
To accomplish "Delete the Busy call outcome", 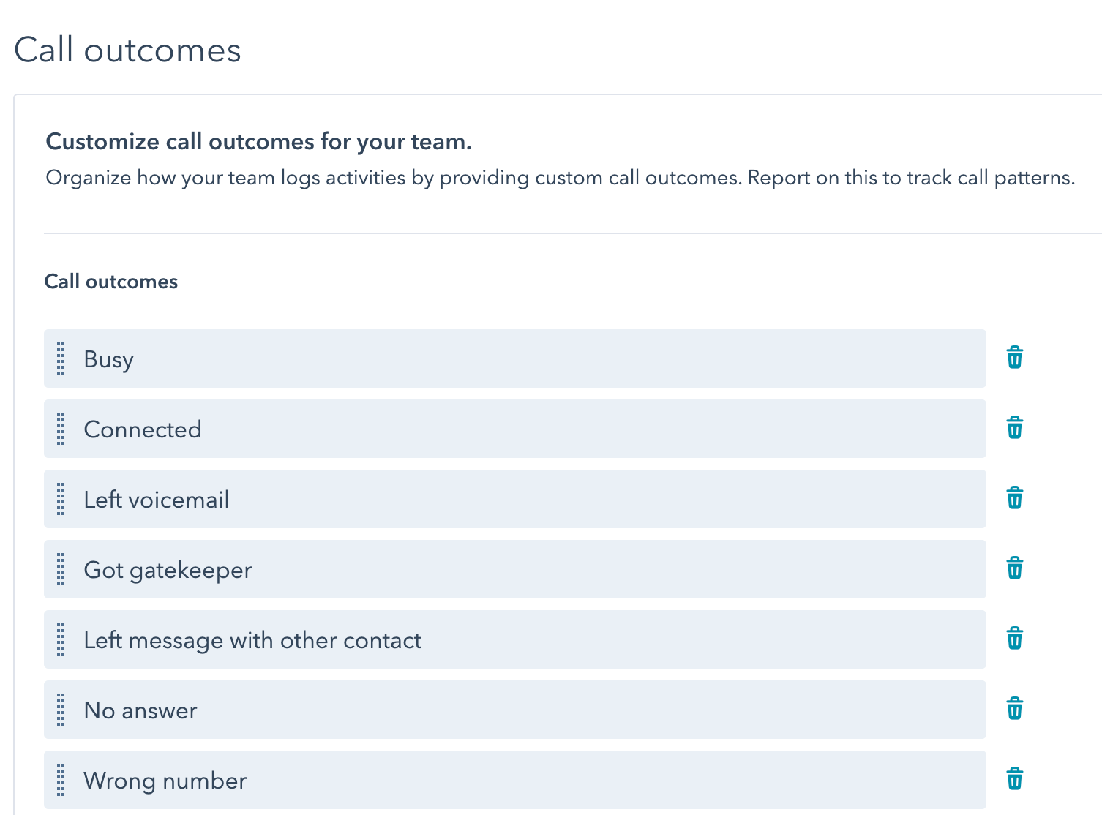I will tap(1014, 358).
